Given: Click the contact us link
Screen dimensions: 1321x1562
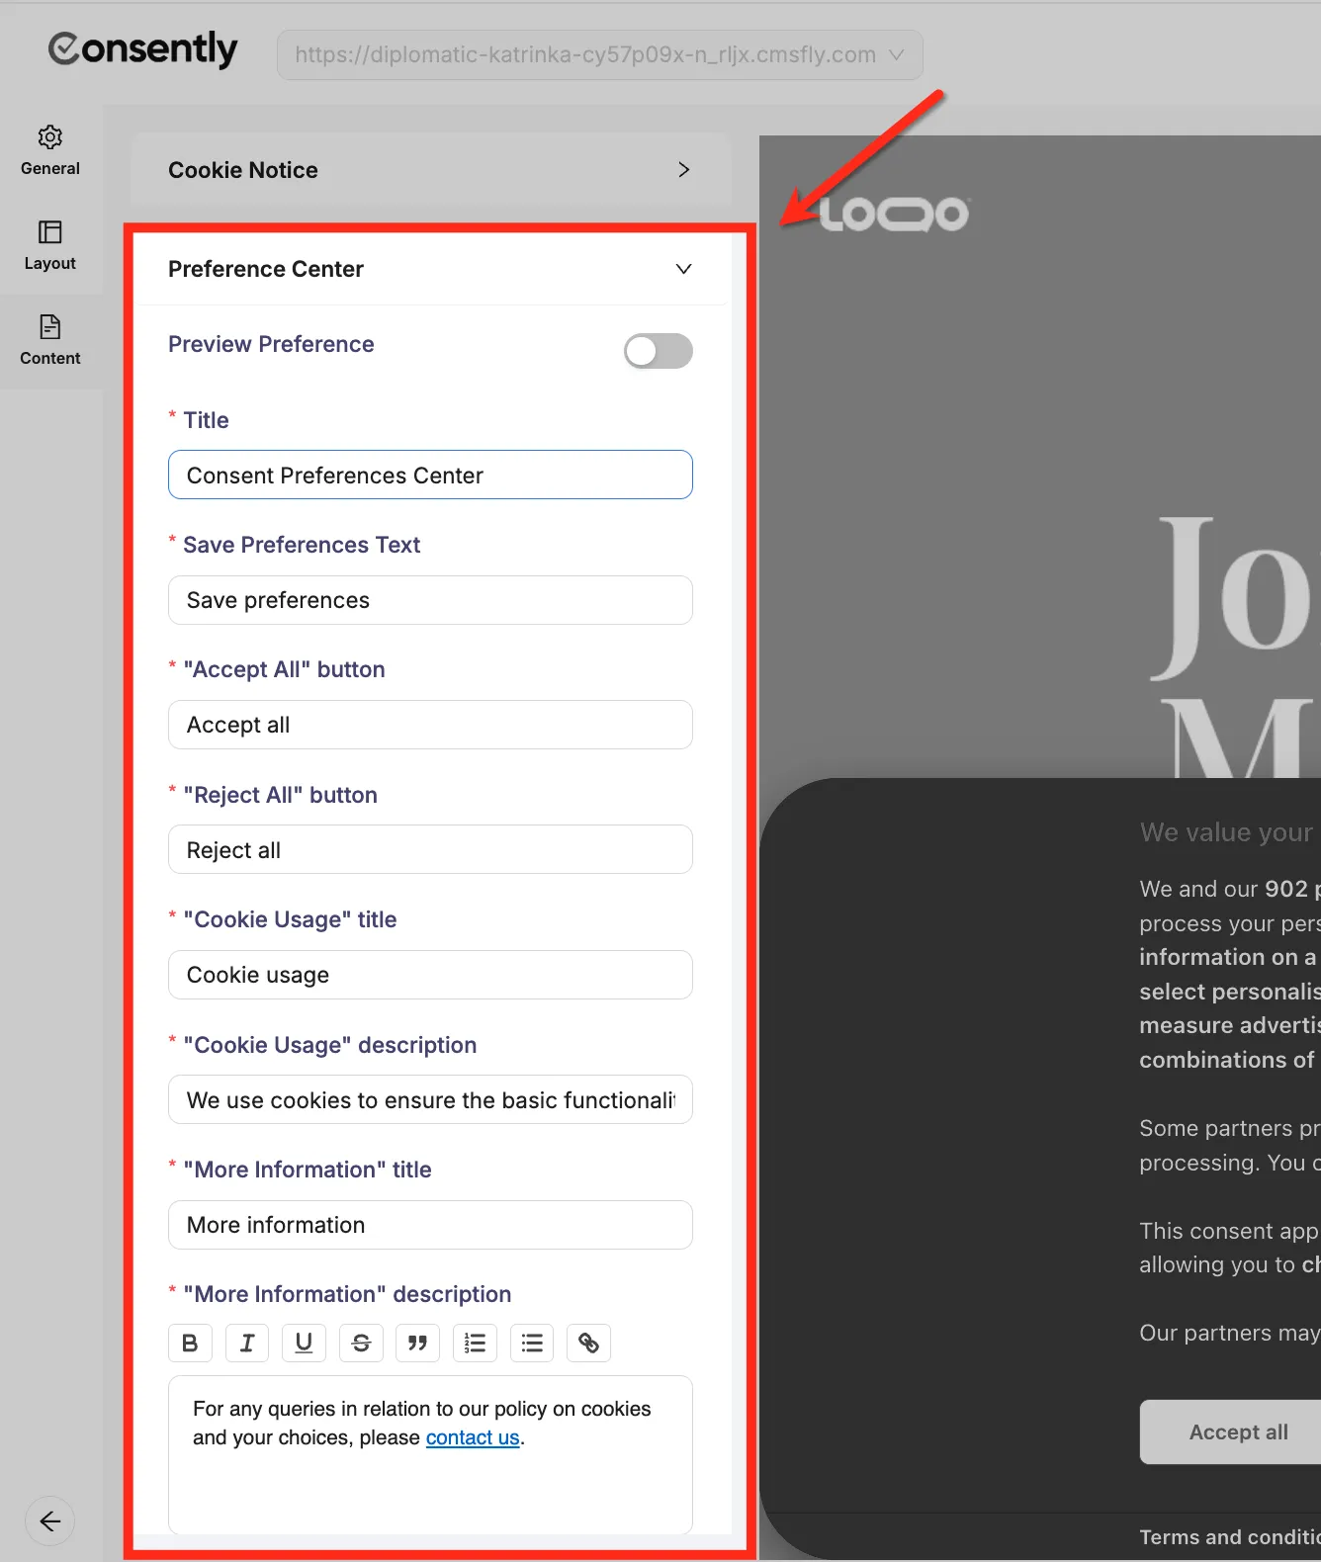Looking at the screenshot, I should 472,1437.
